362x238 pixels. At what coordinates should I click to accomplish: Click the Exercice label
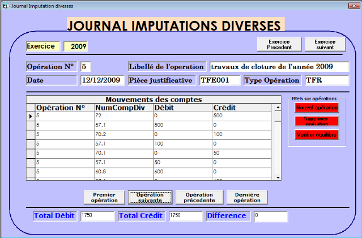tap(43, 46)
